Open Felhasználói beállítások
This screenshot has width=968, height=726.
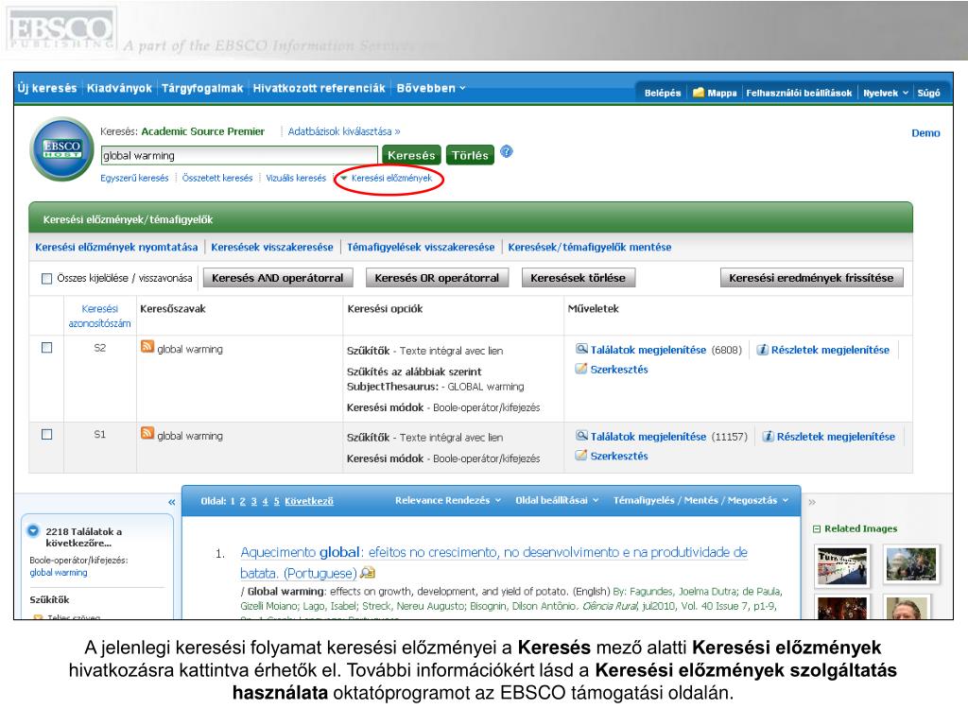799,93
